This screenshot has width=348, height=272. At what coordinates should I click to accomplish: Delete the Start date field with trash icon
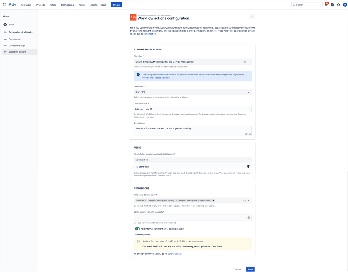click(248, 167)
